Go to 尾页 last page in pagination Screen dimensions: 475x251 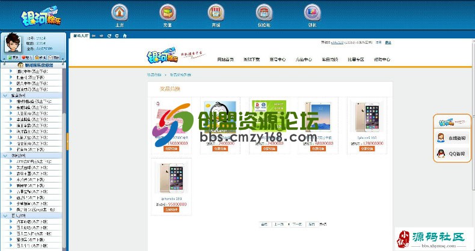pyautogui.click(x=311, y=225)
